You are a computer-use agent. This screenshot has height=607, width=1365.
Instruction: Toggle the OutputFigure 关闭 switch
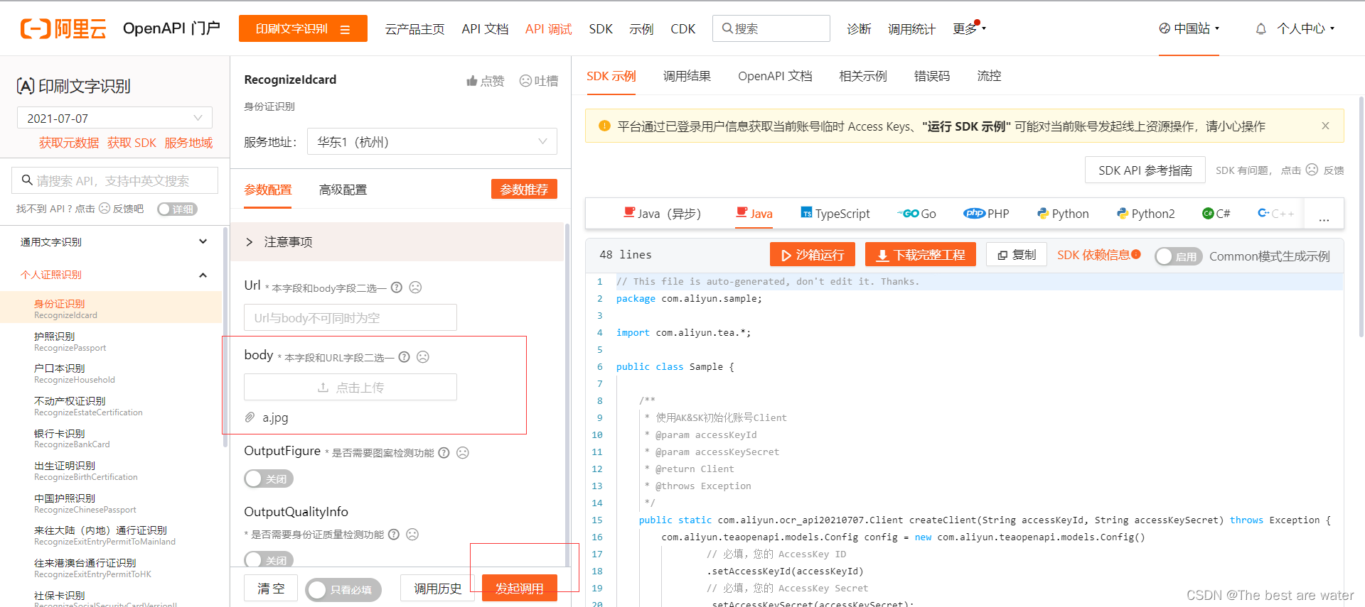[268, 479]
